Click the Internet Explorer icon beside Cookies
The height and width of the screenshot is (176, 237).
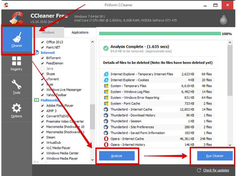coord(106,80)
